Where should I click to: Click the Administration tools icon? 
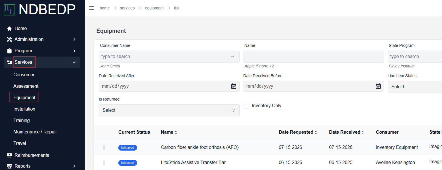coord(9,39)
